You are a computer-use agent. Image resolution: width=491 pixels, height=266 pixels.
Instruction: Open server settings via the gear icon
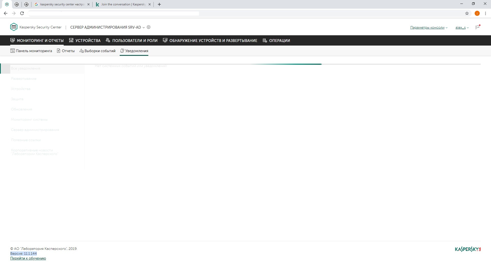pos(149,27)
